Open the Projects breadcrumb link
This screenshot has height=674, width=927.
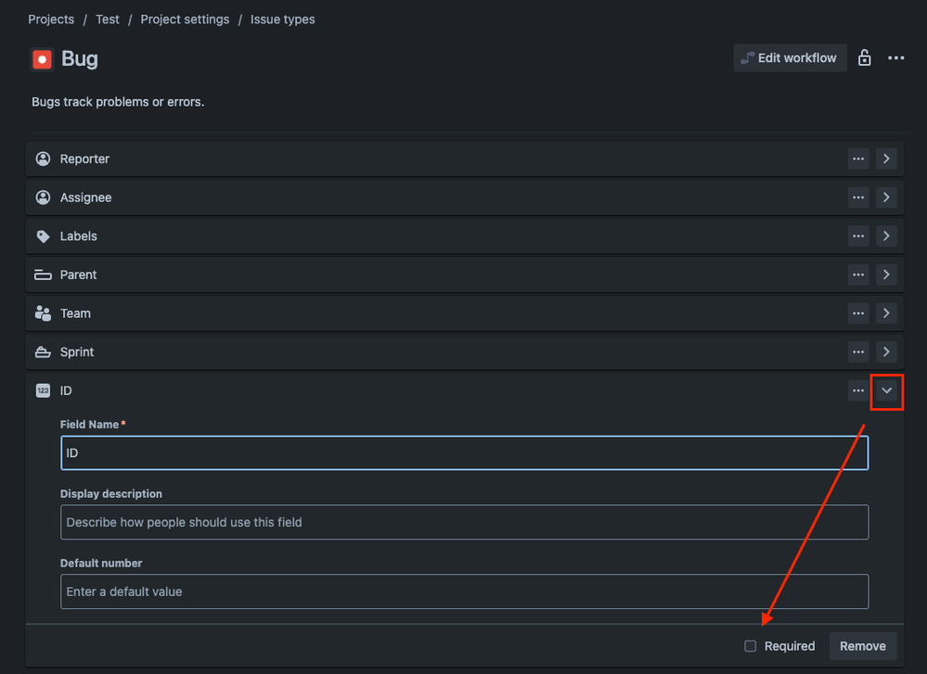[50, 19]
